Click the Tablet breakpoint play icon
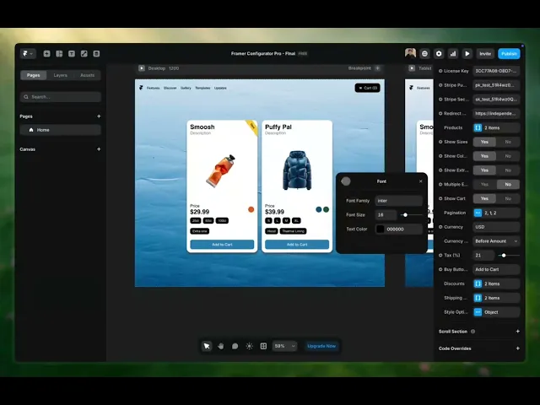Screen dimensions: 540x405 pyautogui.click(x=412, y=68)
